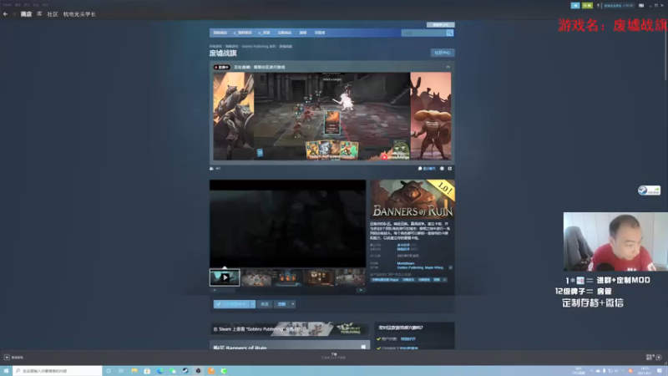This screenshot has width=668, height=376.
Task: Click the thumbnail strip scrollbar handle
Action: click(228, 290)
